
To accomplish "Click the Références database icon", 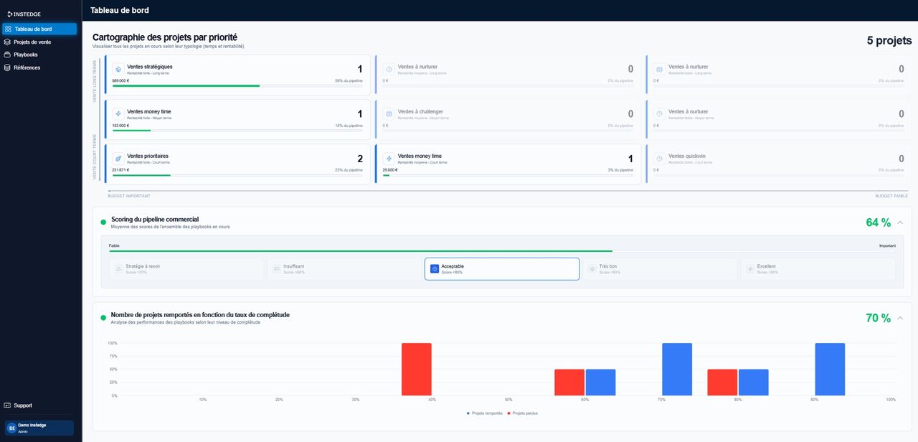I will coord(7,67).
